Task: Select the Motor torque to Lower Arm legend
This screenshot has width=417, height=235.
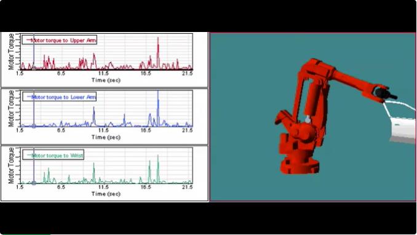Action: [x=59, y=97]
